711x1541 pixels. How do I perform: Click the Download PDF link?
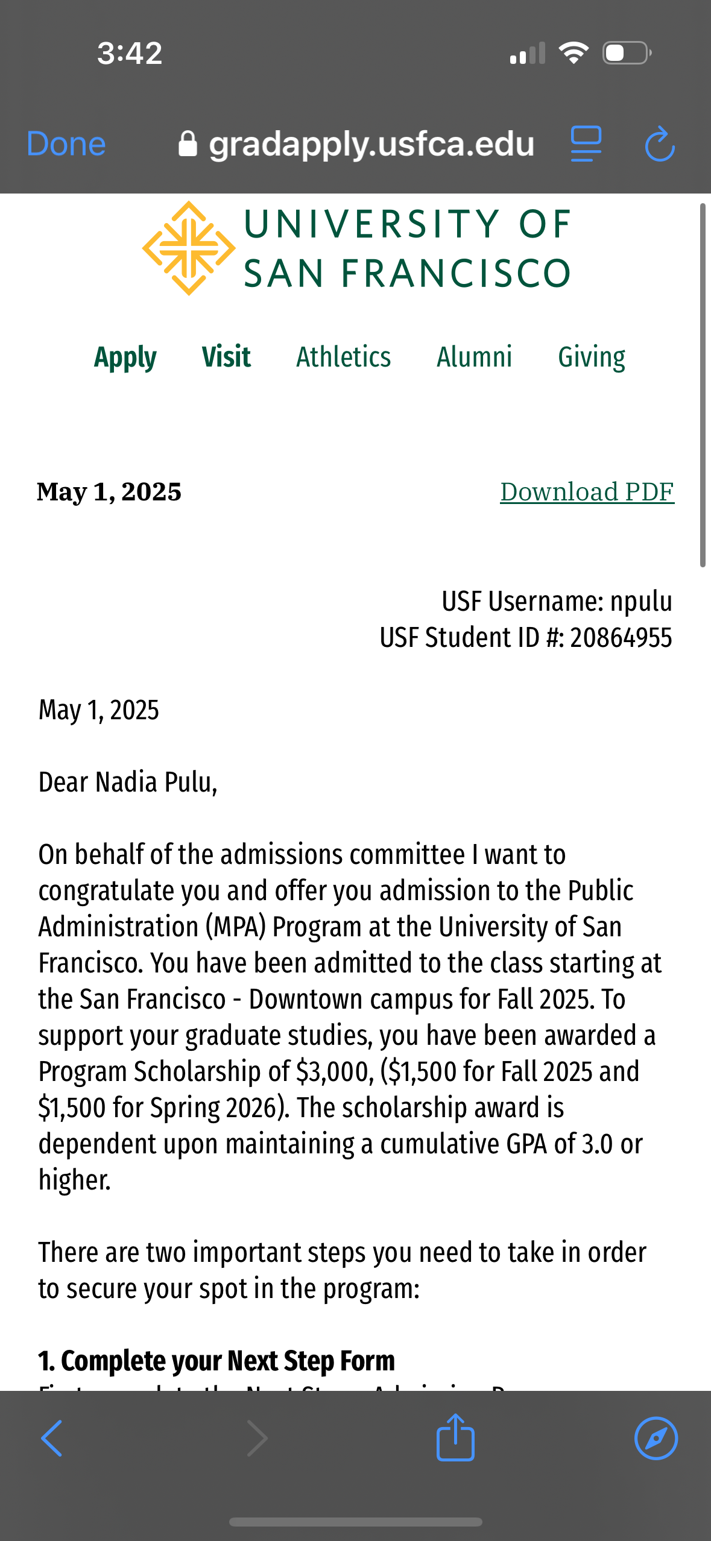pyautogui.click(x=587, y=492)
